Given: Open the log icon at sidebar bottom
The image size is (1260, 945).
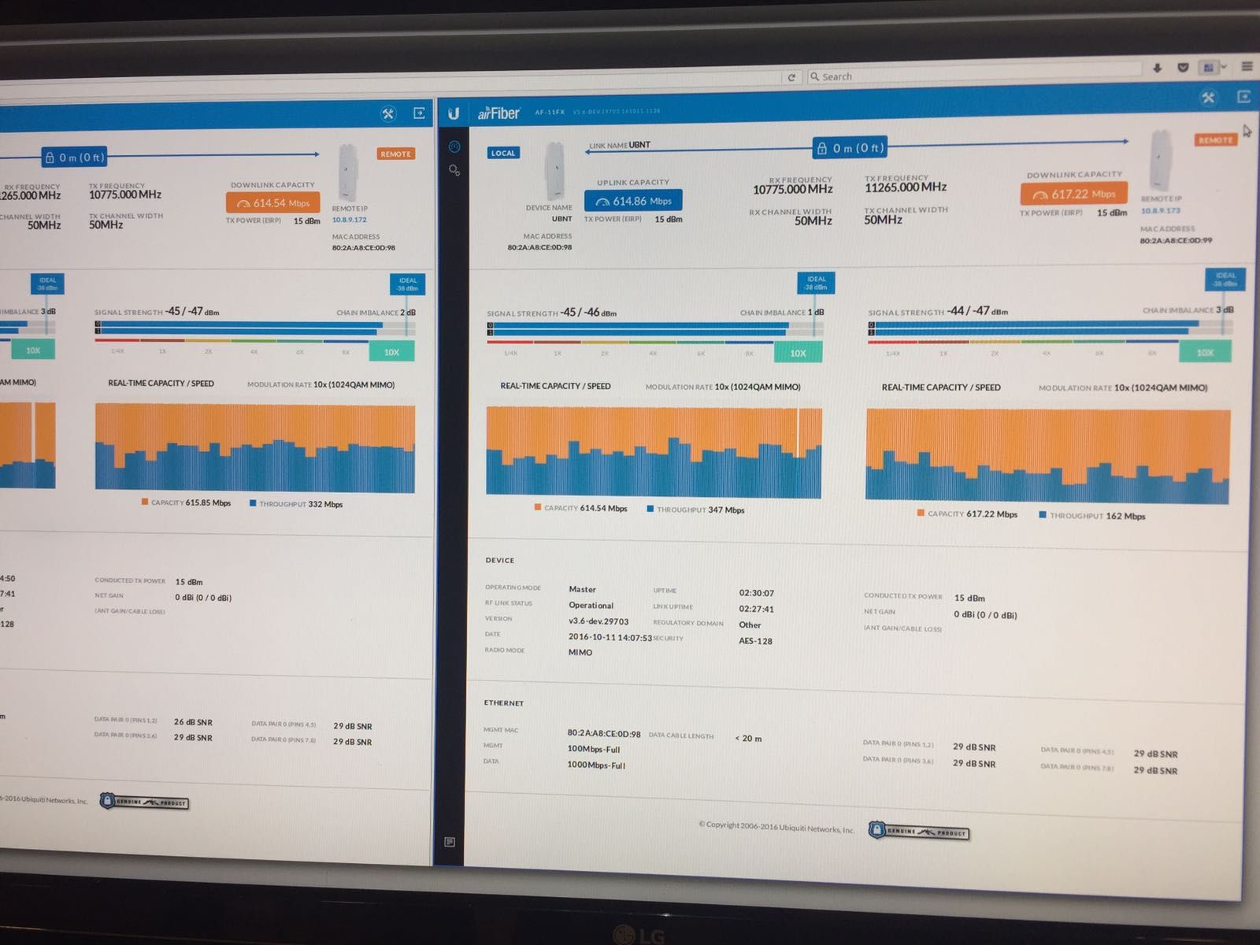Looking at the screenshot, I should 450,843.
